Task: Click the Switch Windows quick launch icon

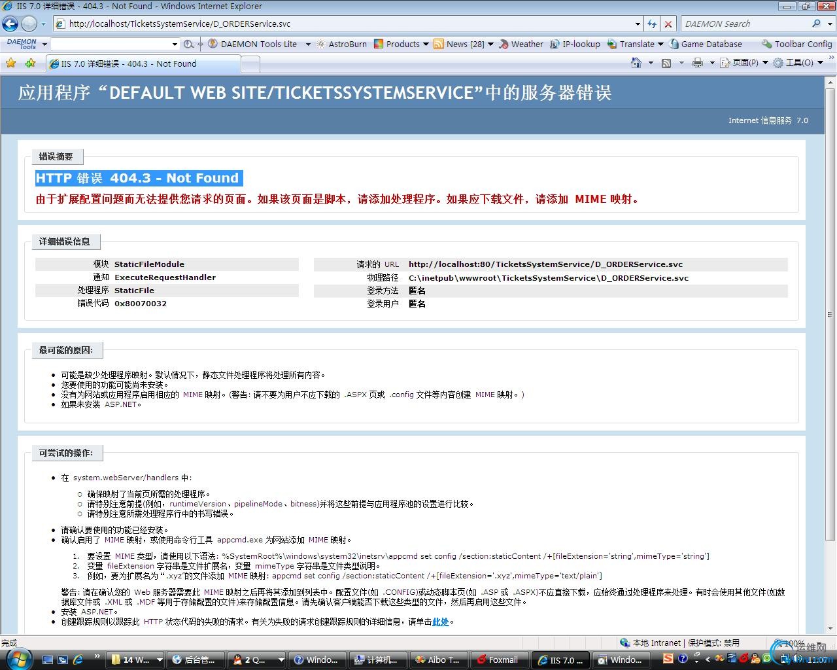Action: click(x=63, y=660)
